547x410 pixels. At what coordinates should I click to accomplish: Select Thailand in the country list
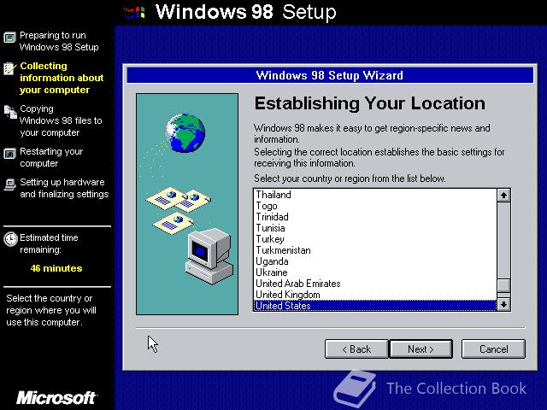point(375,195)
